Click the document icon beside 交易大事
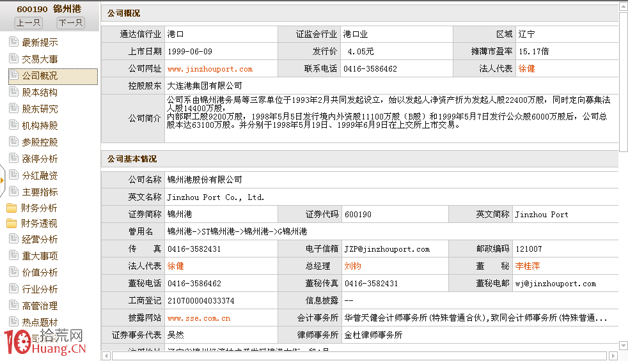 (x=13, y=58)
